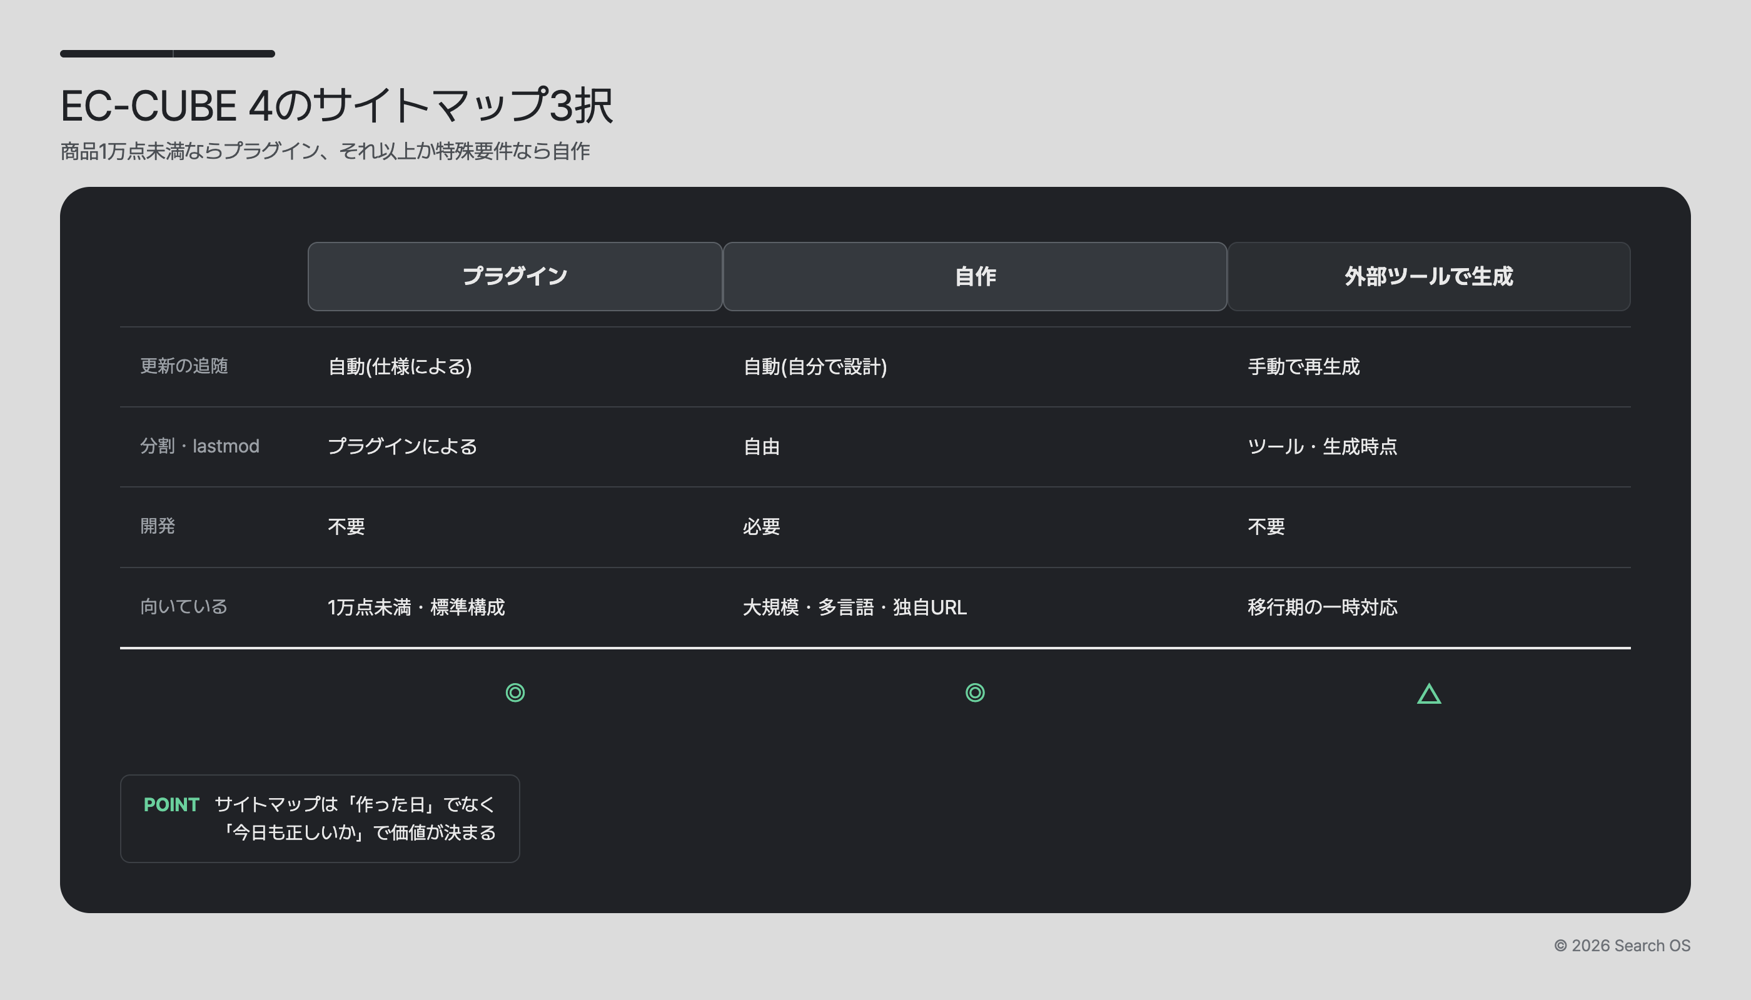Click the double-circle rating under 自作 column
1751x1000 pixels.
point(974,692)
